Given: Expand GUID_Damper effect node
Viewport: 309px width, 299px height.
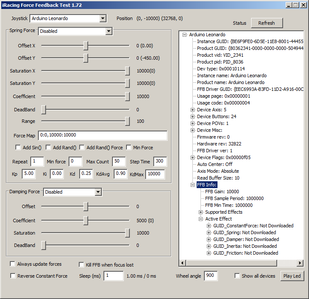Looking at the screenshot, I should [209, 240].
